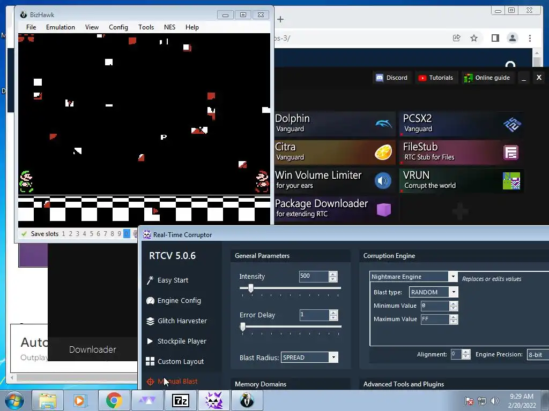549x411 pixels.
Task: Open the Config menu in BizHawk
Action: 118,27
